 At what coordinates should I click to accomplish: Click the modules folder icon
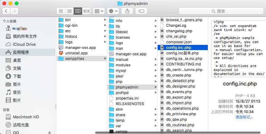tap(111, 65)
